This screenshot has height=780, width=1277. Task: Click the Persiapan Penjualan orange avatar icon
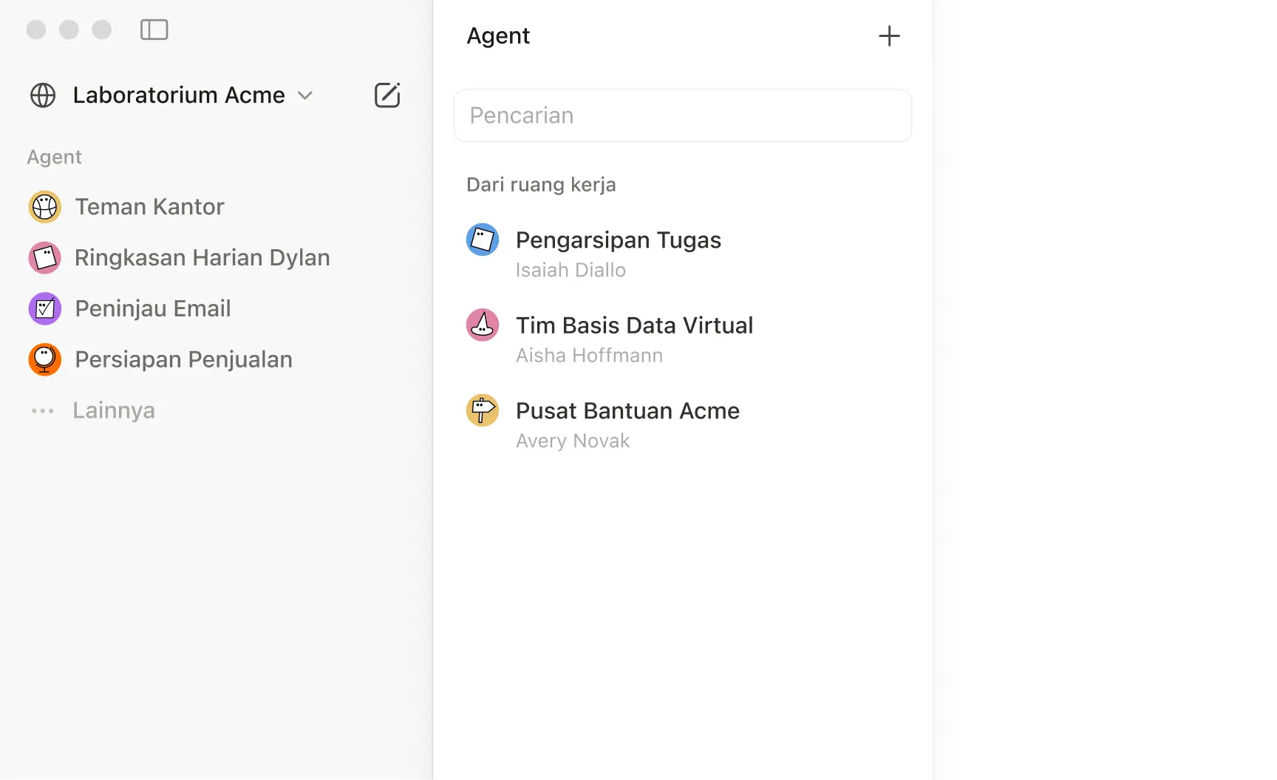tap(44, 359)
